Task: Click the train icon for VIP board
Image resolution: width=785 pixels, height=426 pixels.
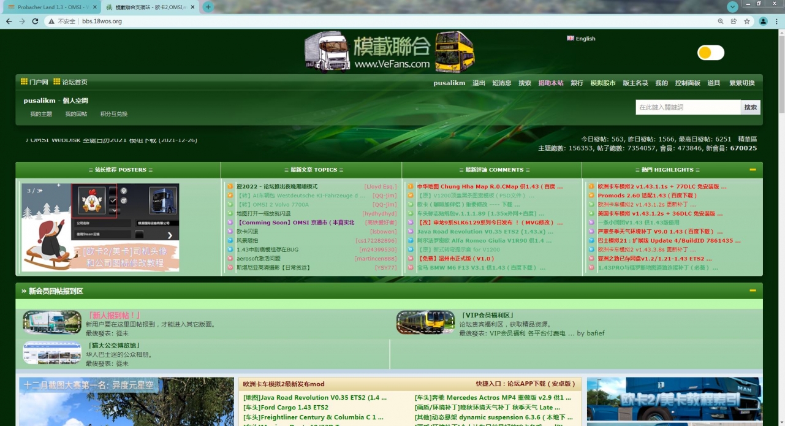Action: click(x=425, y=322)
